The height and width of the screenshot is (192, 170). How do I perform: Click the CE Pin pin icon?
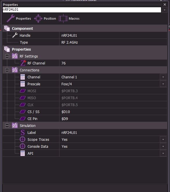pos(23,119)
